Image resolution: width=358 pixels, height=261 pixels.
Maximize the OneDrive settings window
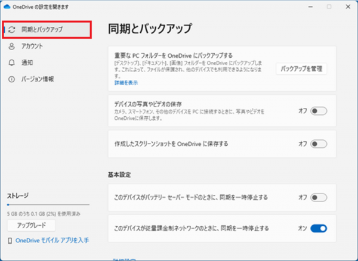point(330,7)
